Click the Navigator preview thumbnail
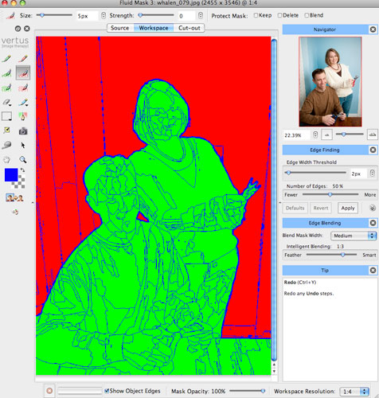The width and height of the screenshot is (379, 398). tap(330, 82)
